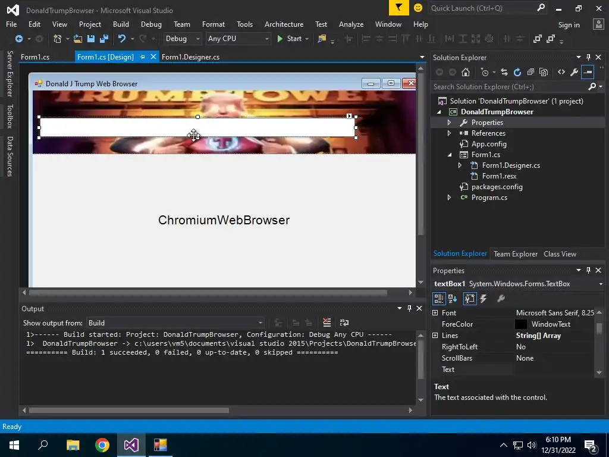Expand the Lines property

[435, 336]
